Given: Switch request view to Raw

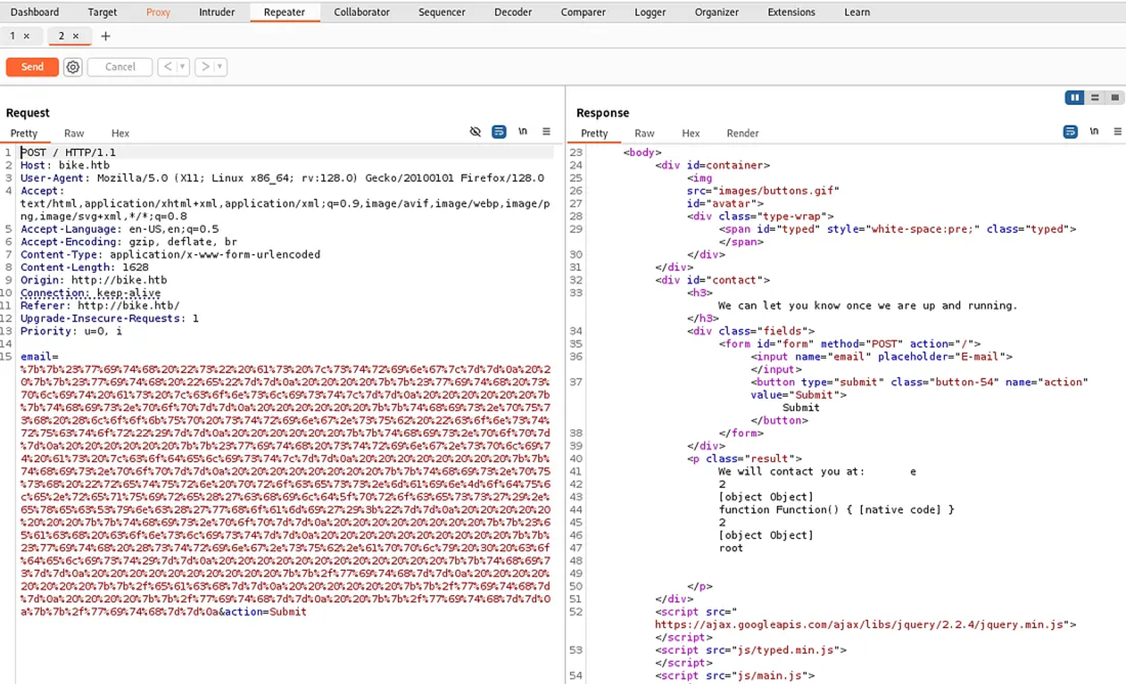Looking at the screenshot, I should (74, 133).
